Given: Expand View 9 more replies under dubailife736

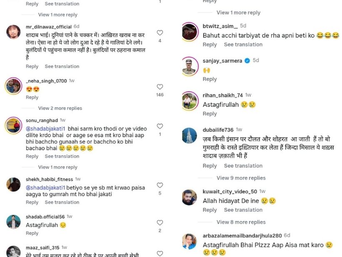Looking at the screenshot, I should (x=241, y=178).
